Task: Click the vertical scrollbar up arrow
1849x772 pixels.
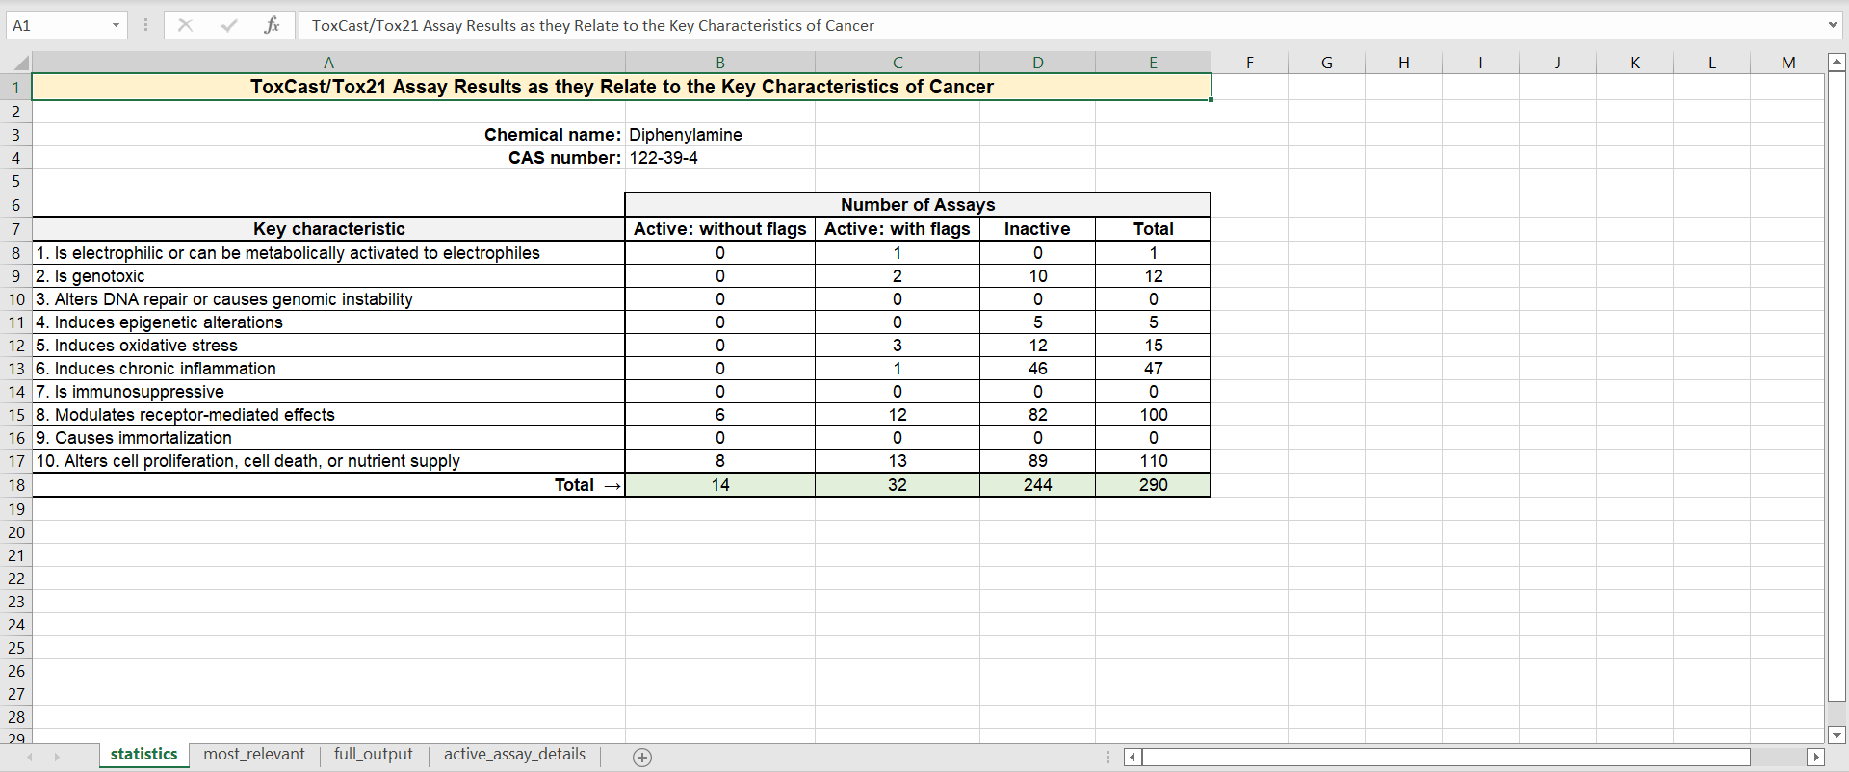Action: [1836, 62]
